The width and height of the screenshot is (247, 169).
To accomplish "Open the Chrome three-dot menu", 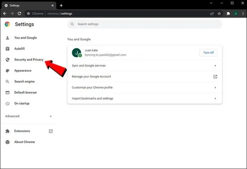I will coord(243,14).
